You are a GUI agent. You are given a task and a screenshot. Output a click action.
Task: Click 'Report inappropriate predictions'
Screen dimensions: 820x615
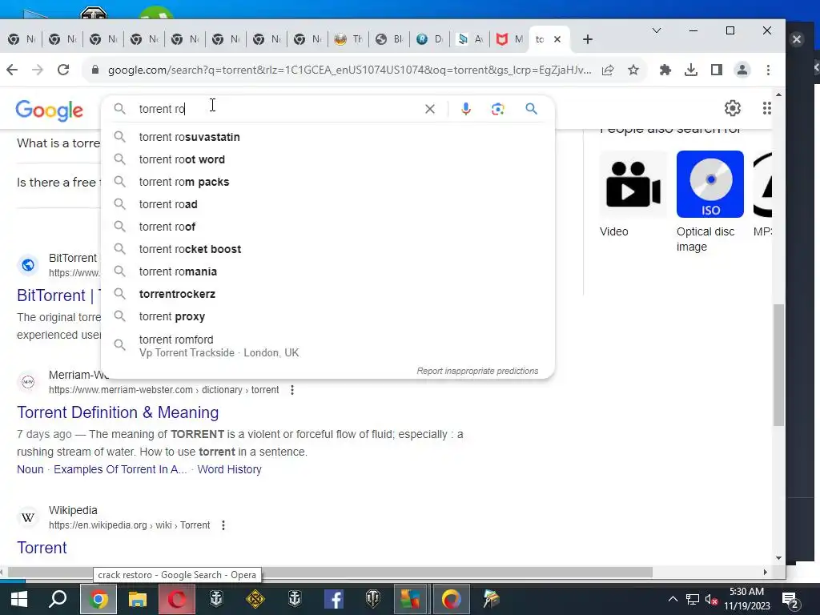pos(477,371)
